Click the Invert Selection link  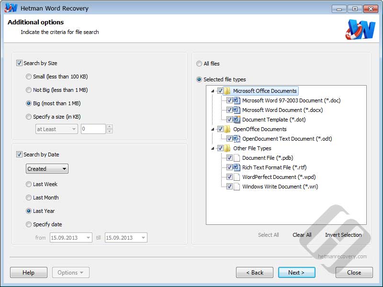[343, 235]
